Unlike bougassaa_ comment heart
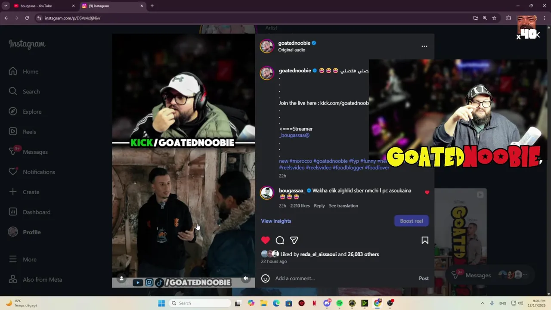Image resolution: width=551 pixels, height=310 pixels. (427, 192)
